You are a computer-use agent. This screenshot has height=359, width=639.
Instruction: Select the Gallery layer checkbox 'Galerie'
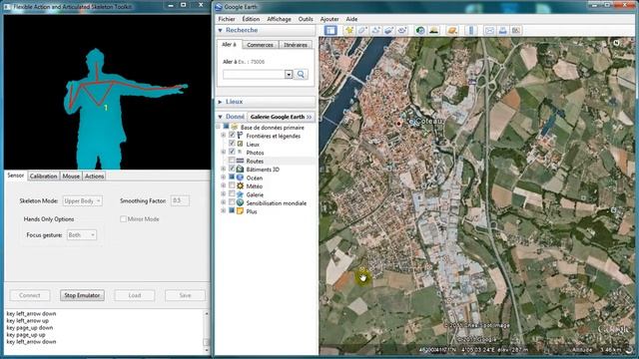pyautogui.click(x=232, y=193)
